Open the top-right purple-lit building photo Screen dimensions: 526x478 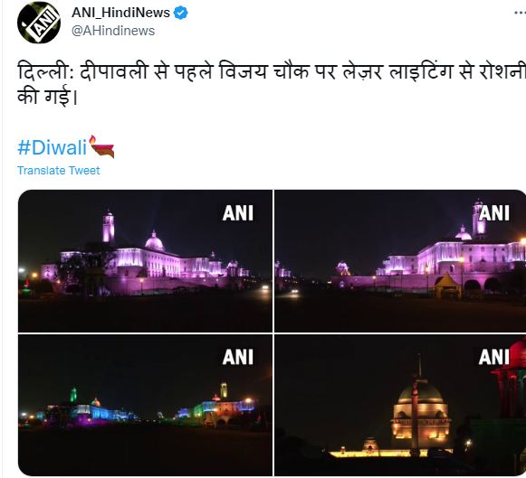[400, 261]
